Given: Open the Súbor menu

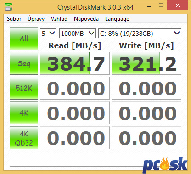Looking at the screenshot, I should tap(14, 19).
